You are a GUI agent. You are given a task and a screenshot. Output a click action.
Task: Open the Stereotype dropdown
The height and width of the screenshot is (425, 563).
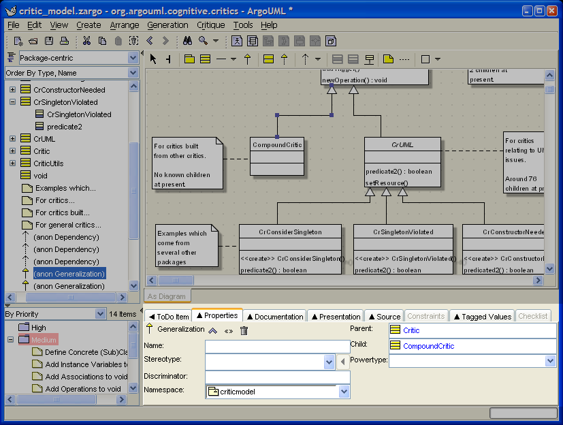[x=329, y=362]
